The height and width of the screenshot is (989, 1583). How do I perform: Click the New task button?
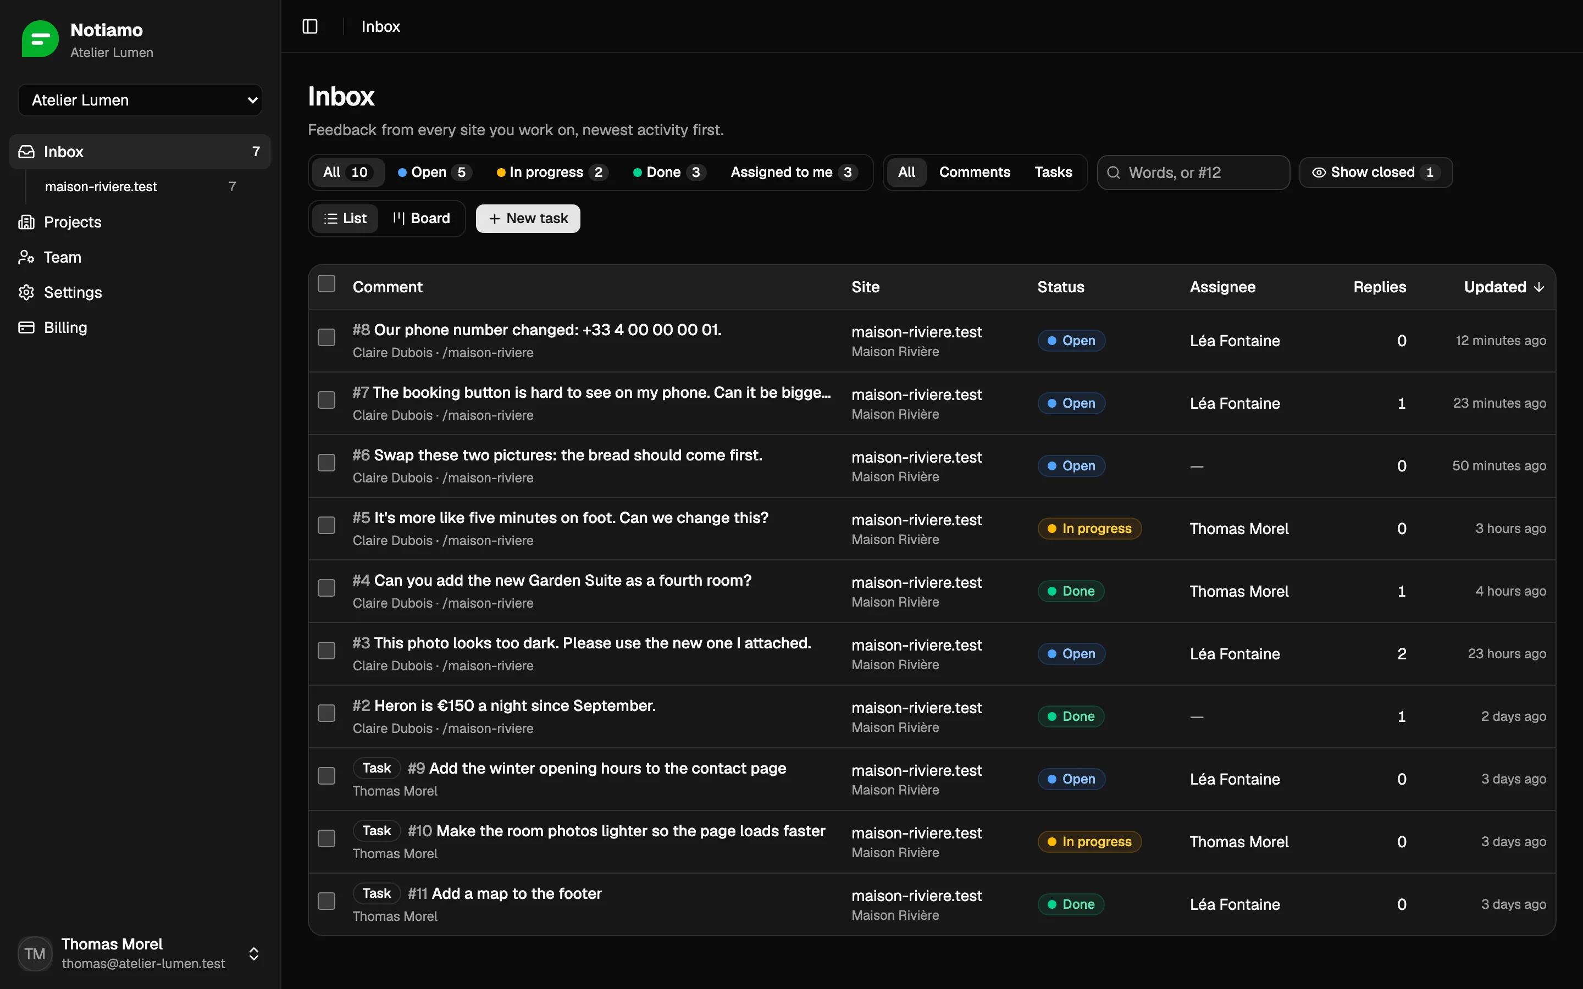click(528, 219)
